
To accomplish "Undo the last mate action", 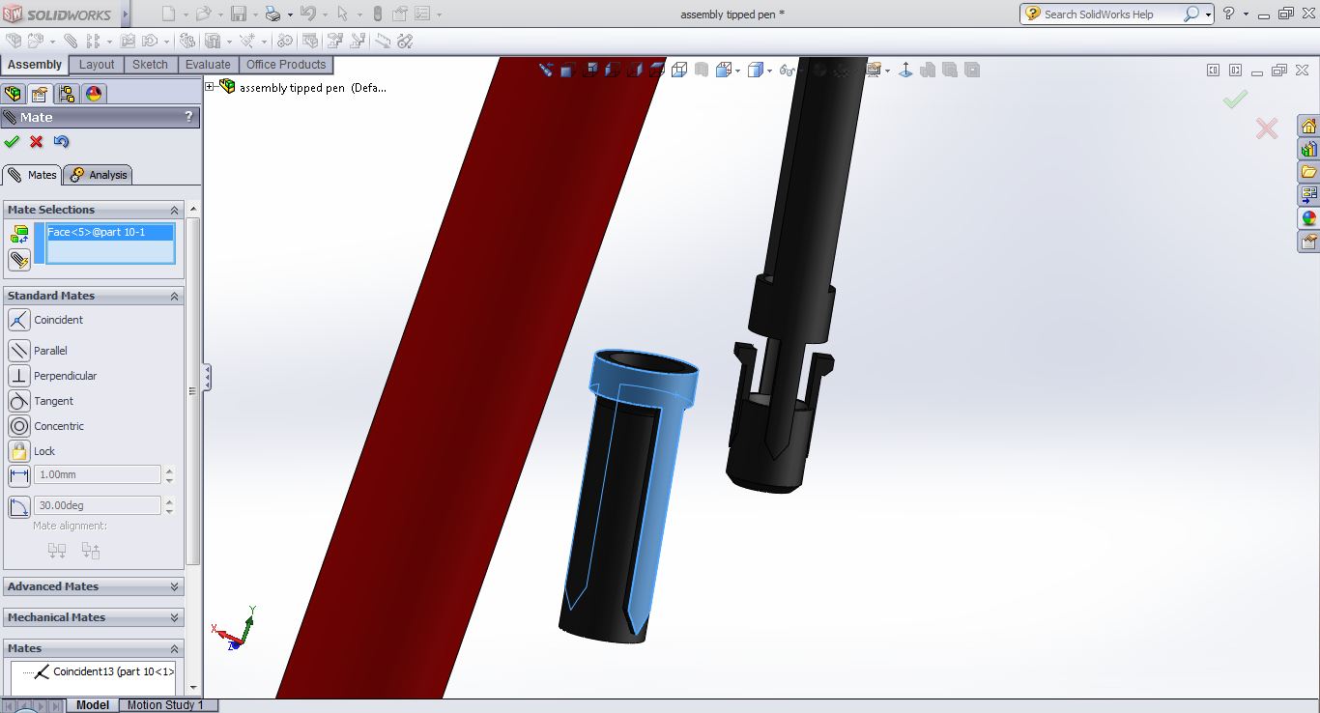I will click(61, 142).
